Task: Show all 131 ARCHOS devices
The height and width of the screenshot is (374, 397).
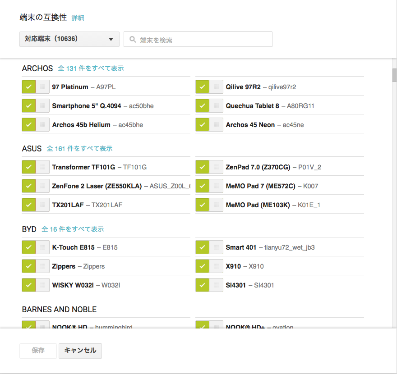Action: coord(91,68)
